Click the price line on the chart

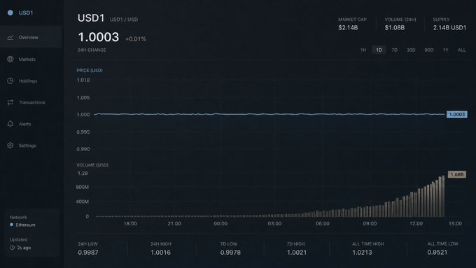point(269,114)
